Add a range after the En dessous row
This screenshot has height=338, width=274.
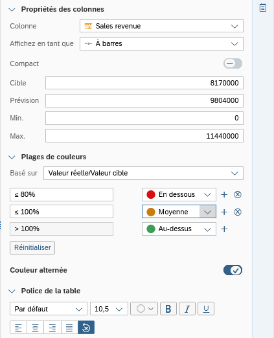pyautogui.click(x=224, y=194)
